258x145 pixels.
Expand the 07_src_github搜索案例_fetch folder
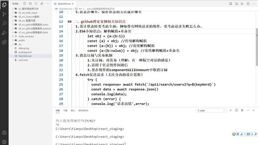(x=31, y=32)
